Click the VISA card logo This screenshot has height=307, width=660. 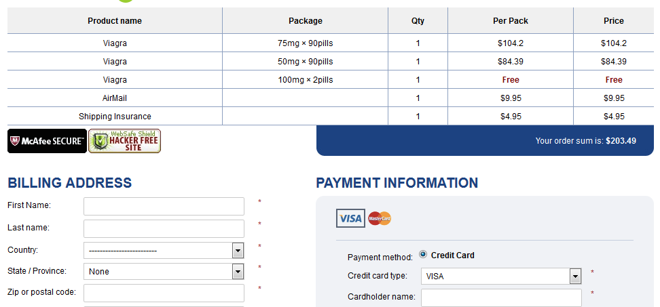pyautogui.click(x=350, y=218)
